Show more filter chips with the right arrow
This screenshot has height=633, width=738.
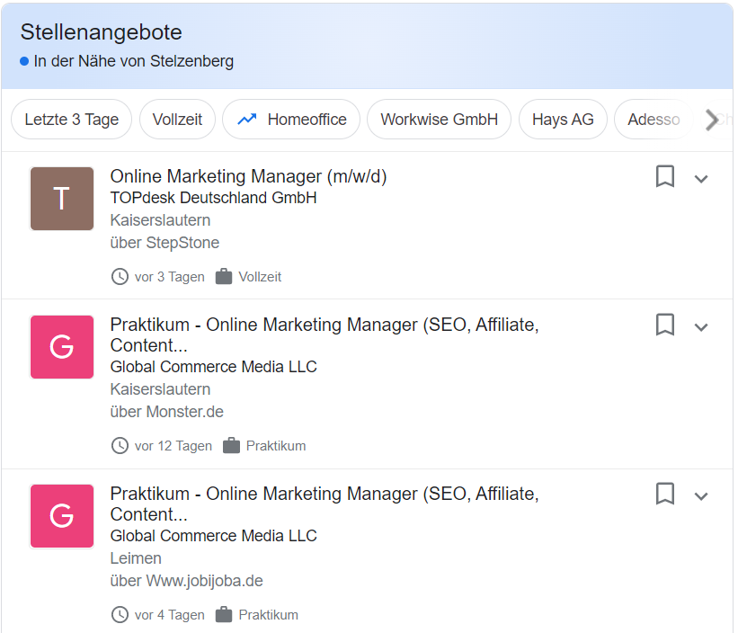tap(712, 120)
